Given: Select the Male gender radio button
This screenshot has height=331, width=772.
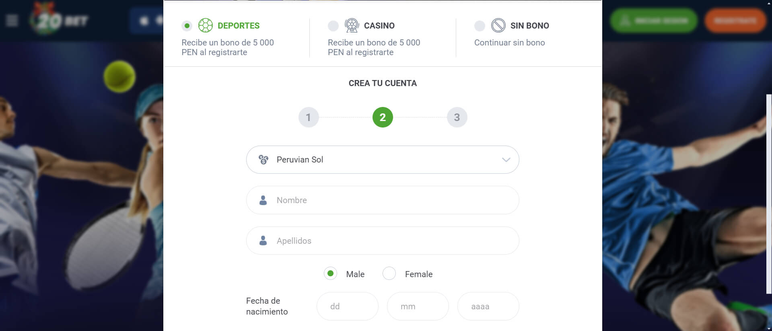Looking at the screenshot, I should [x=330, y=273].
